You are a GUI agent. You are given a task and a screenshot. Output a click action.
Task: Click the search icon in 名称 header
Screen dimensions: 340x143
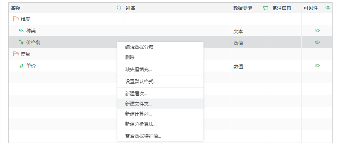tap(119, 8)
